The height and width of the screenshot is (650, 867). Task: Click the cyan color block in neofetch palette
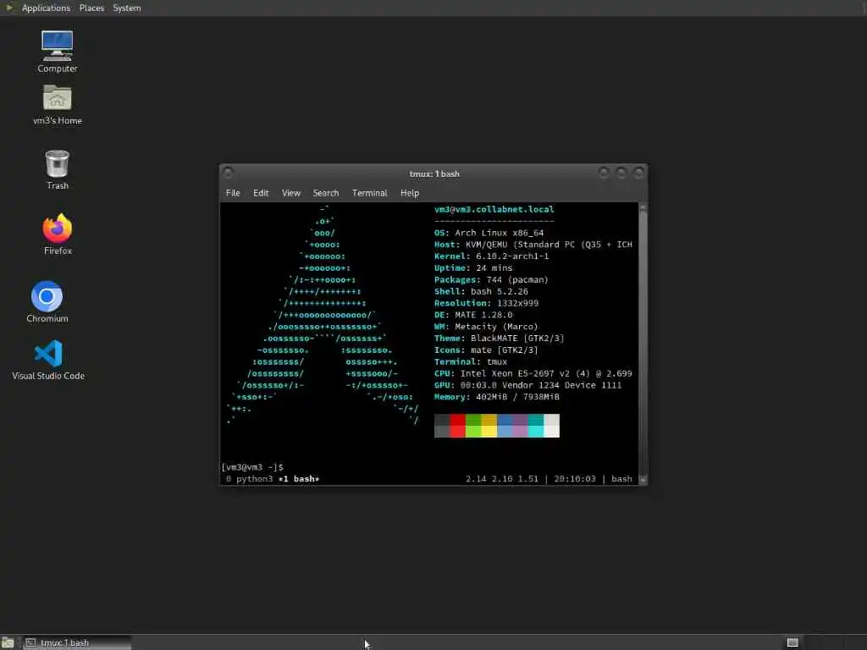pyautogui.click(x=536, y=426)
